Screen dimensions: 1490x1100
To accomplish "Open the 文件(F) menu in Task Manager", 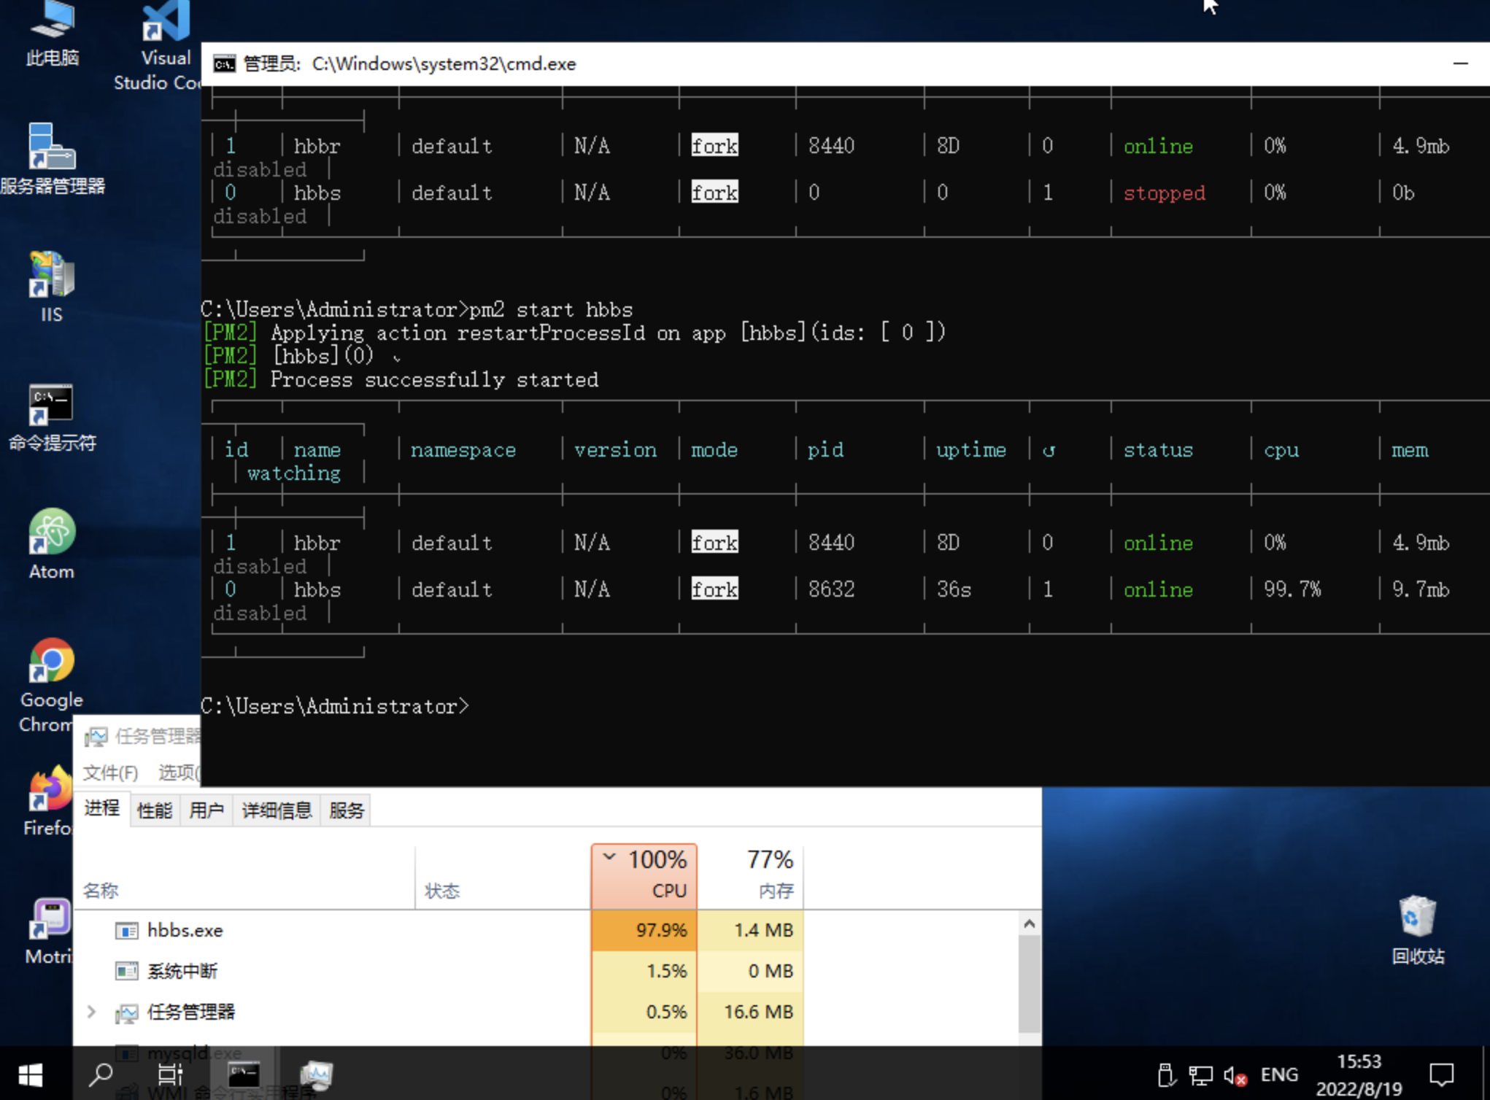I will pos(109,772).
